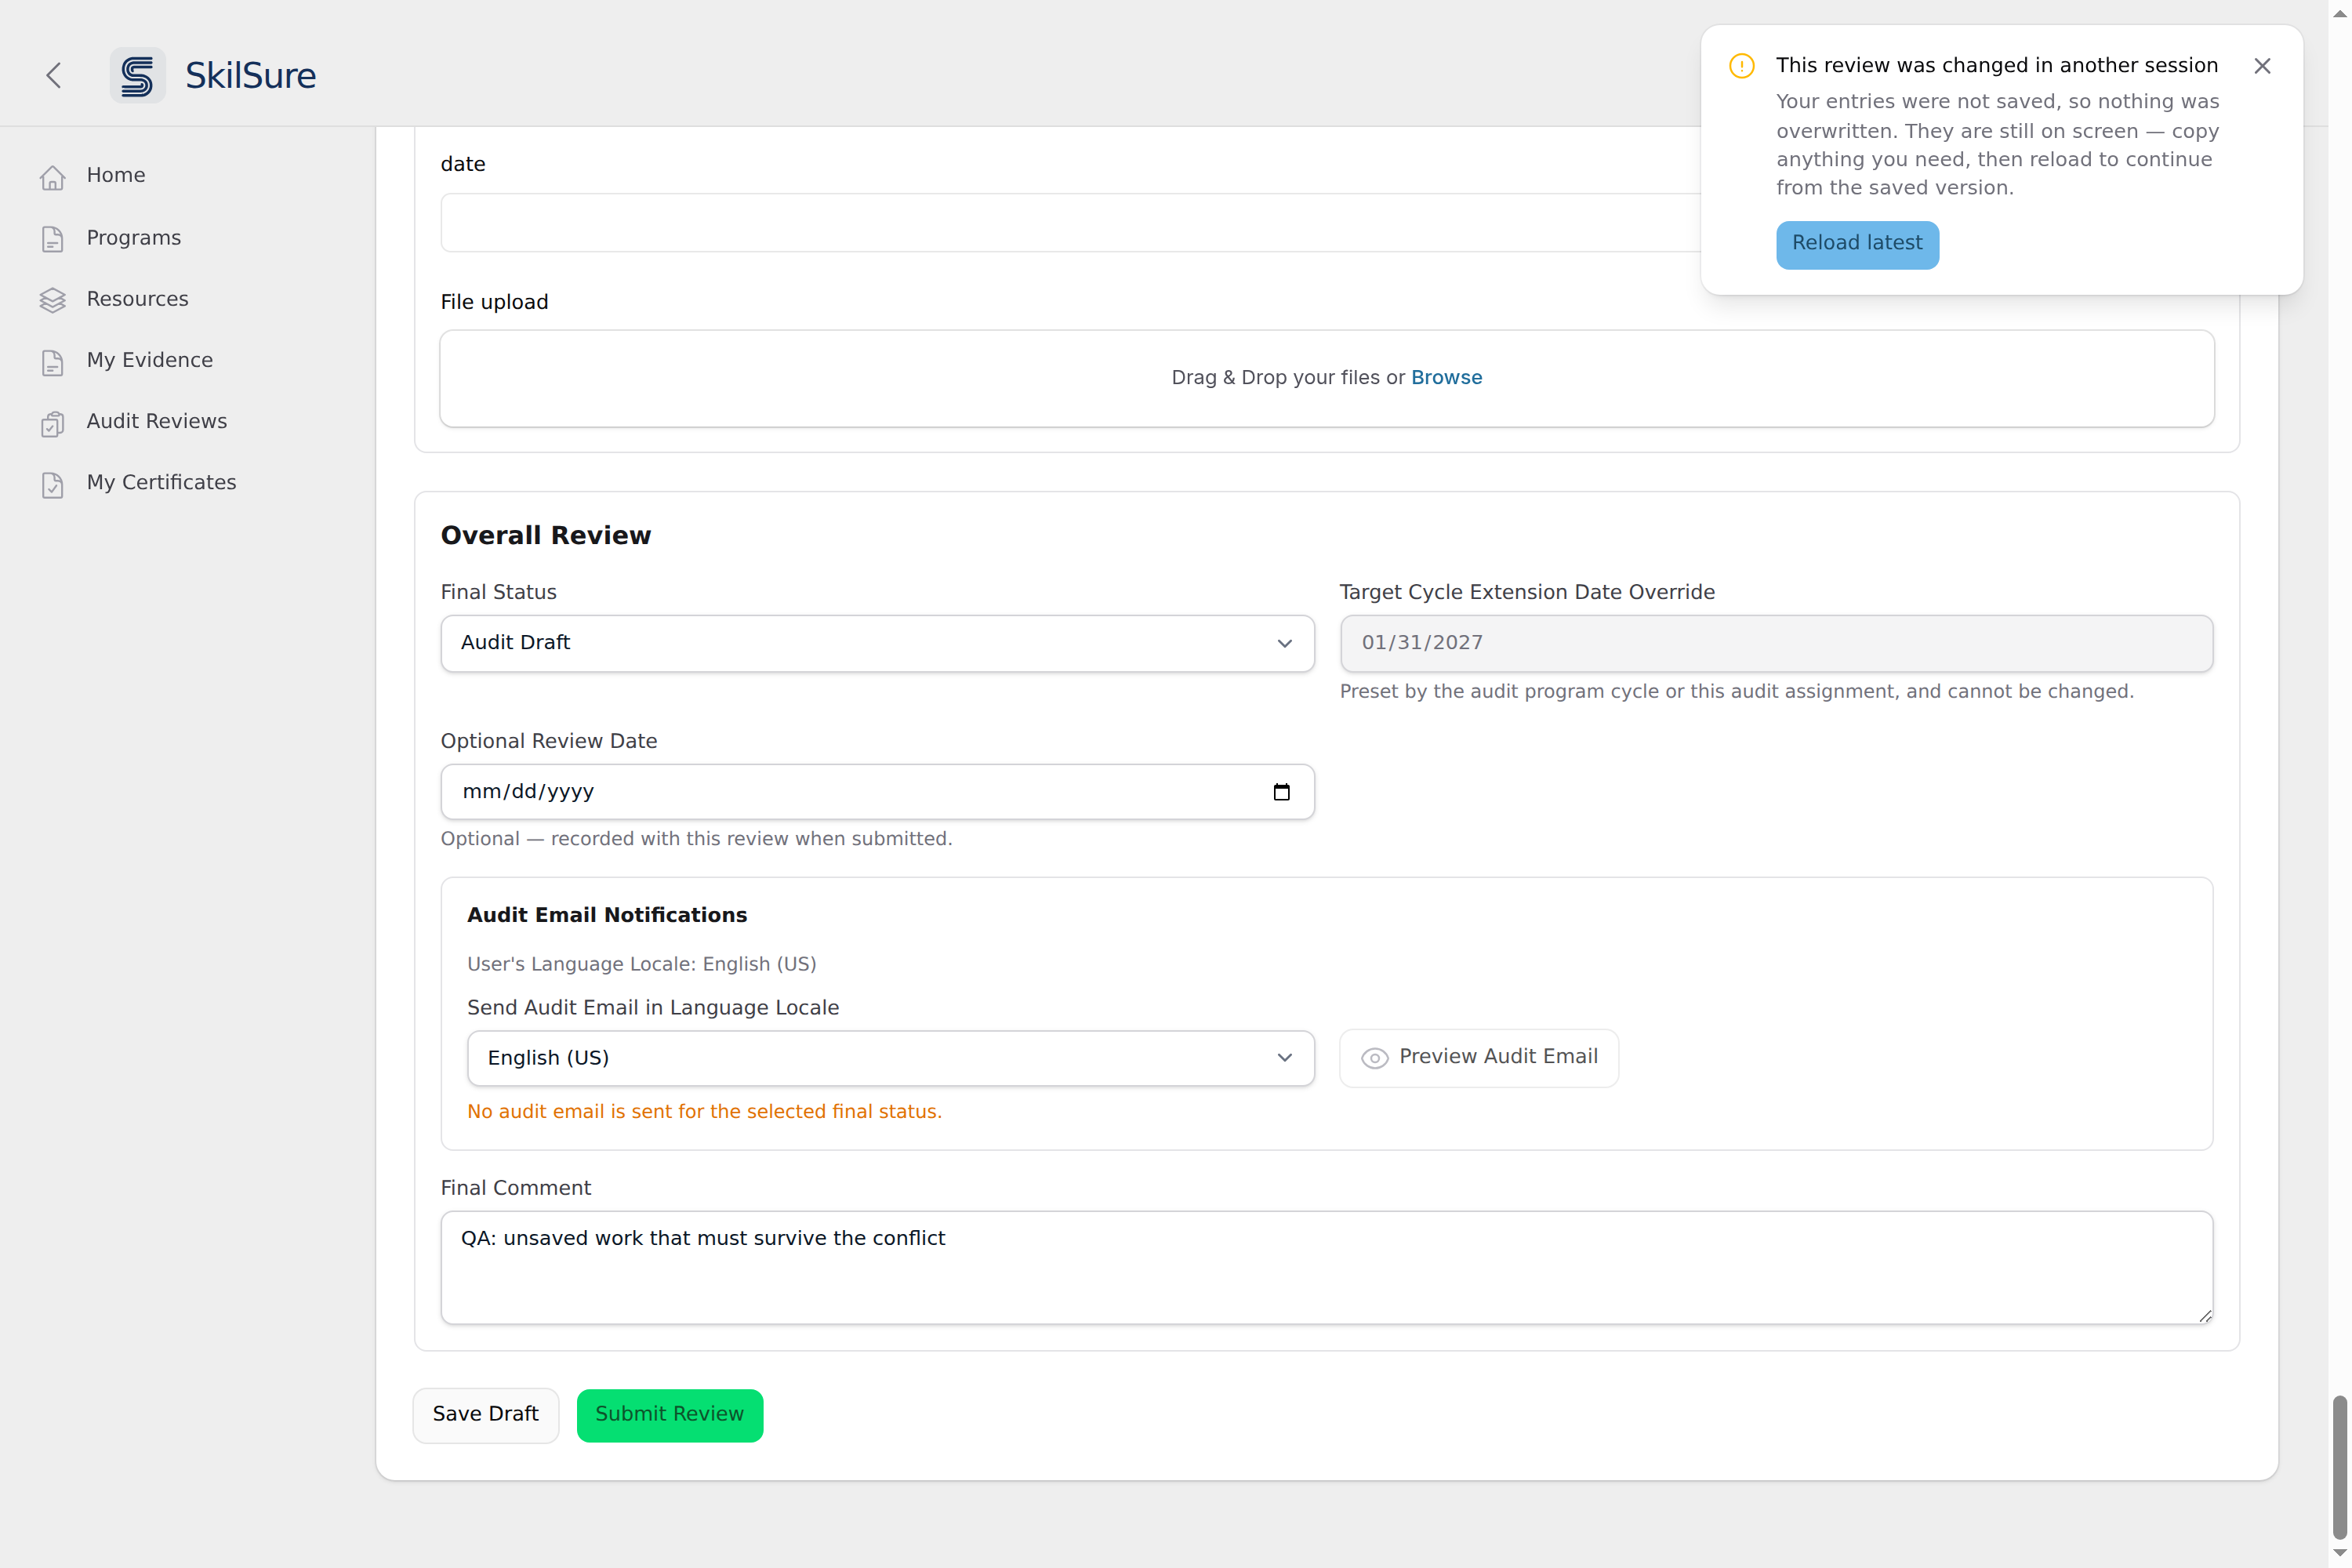Click the Optional Review Date field
Screen dimensions: 2352x1568
coord(877,792)
